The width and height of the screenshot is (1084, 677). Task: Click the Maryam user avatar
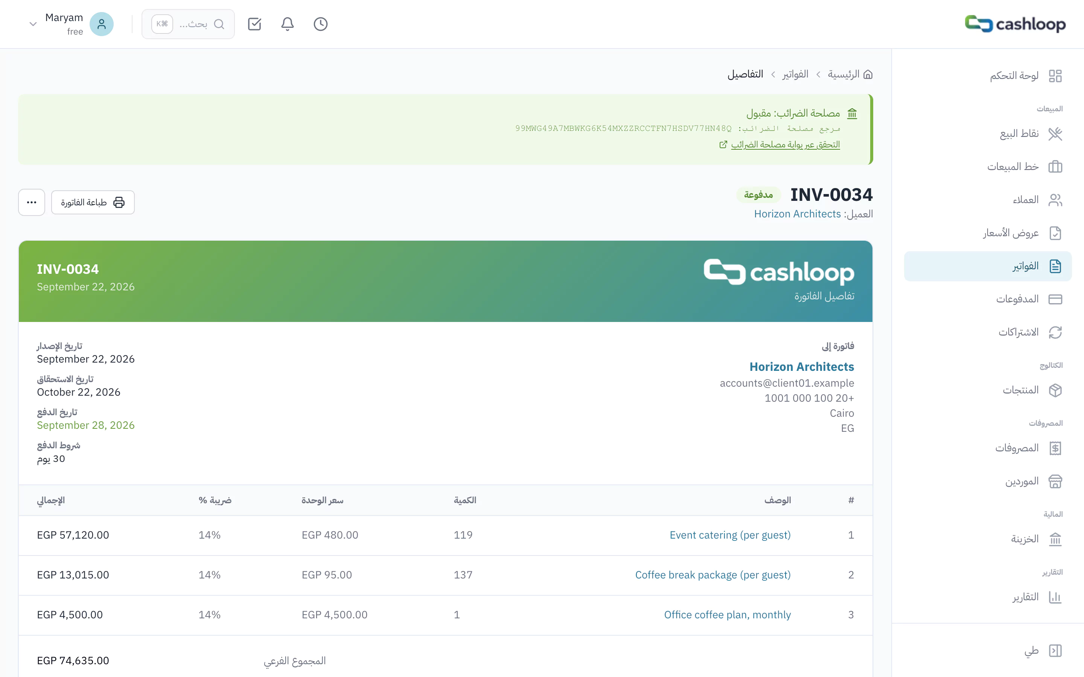tap(102, 24)
